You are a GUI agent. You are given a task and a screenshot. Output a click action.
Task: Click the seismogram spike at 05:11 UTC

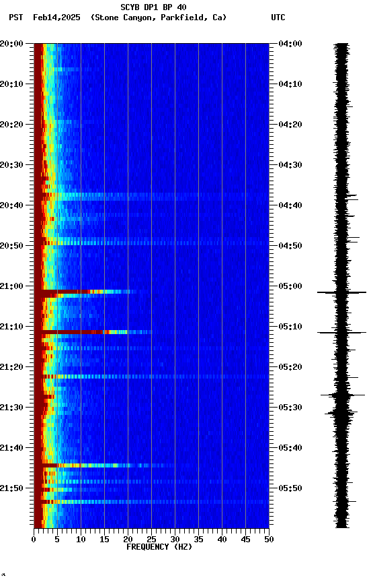pyautogui.click(x=341, y=333)
